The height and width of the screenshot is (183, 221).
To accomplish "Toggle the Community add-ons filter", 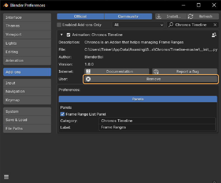I will click(128, 16).
